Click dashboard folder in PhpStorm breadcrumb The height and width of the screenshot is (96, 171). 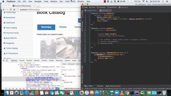pyautogui.click(x=112, y=7)
